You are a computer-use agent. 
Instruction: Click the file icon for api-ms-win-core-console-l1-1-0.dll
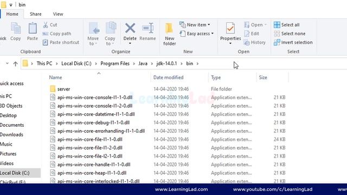[x=53, y=97]
